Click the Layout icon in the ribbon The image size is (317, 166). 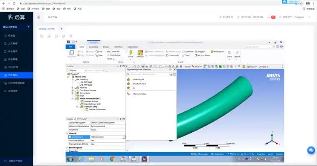coord(237,53)
